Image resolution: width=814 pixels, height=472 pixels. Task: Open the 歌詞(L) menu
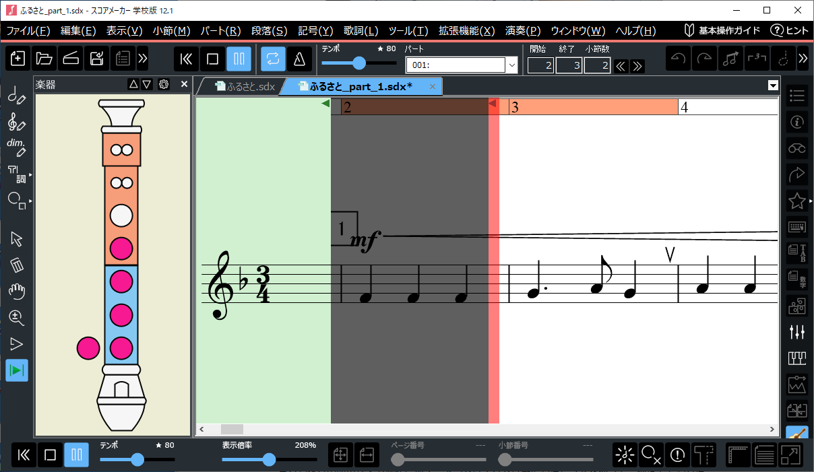pyautogui.click(x=361, y=30)
